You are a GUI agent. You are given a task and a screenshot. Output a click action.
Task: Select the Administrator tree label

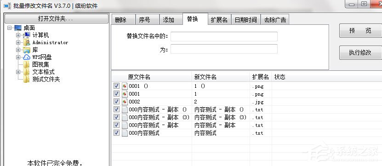pyautogui.click(x=50, y=43)
